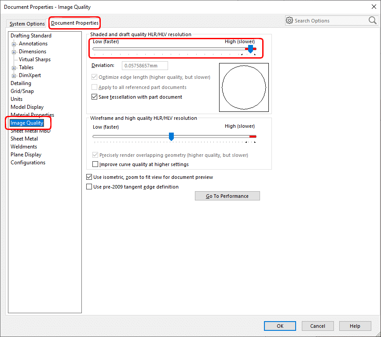381x337 pixels.
Task: Uncheck Save tessellation with part document
Action: click(x=94, y=97)
